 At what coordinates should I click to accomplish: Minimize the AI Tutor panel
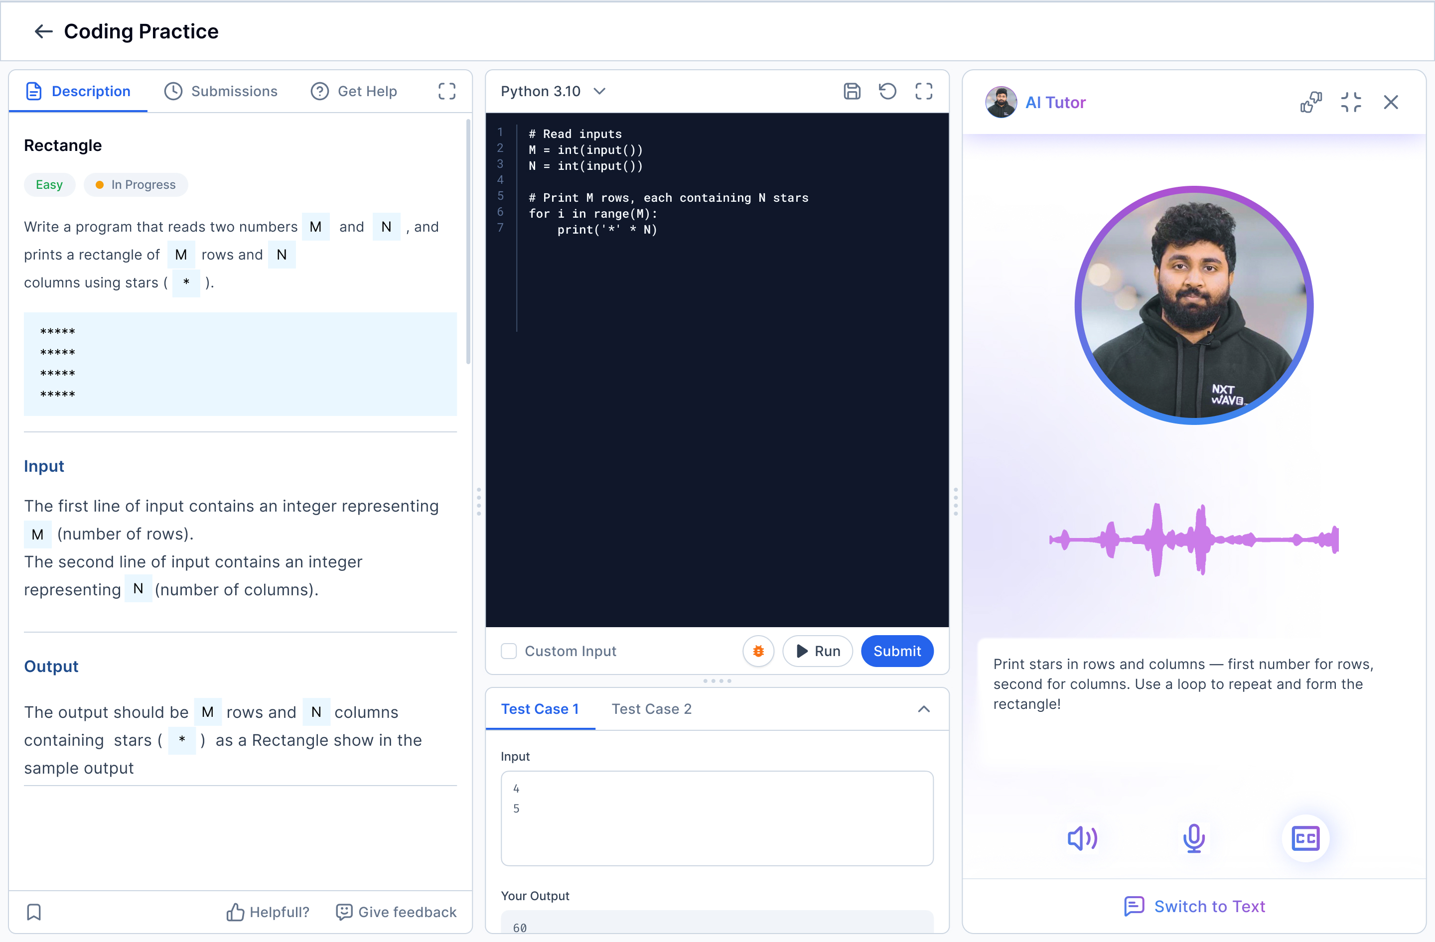1351,103
